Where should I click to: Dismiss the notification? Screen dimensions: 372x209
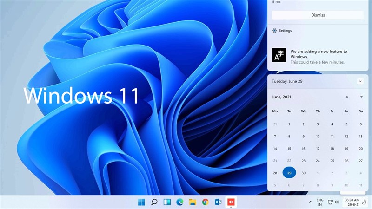[318, 15]
